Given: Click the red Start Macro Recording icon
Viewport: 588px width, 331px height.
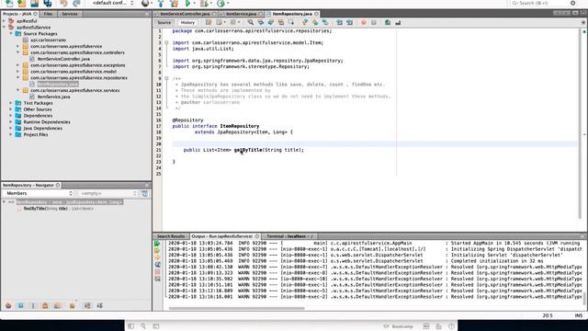Looking at the screenshot, I should pyautogui.click(x=364, y=22).
